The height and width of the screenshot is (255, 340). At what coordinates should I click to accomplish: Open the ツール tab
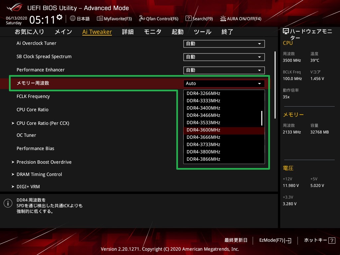203,32
